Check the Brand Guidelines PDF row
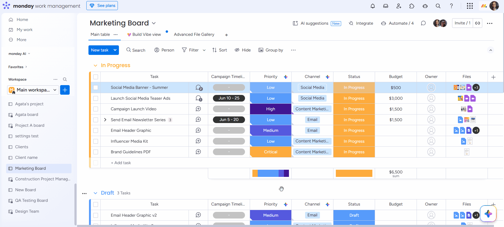This screenshot has height=227, width=504. tap(96, 152)
